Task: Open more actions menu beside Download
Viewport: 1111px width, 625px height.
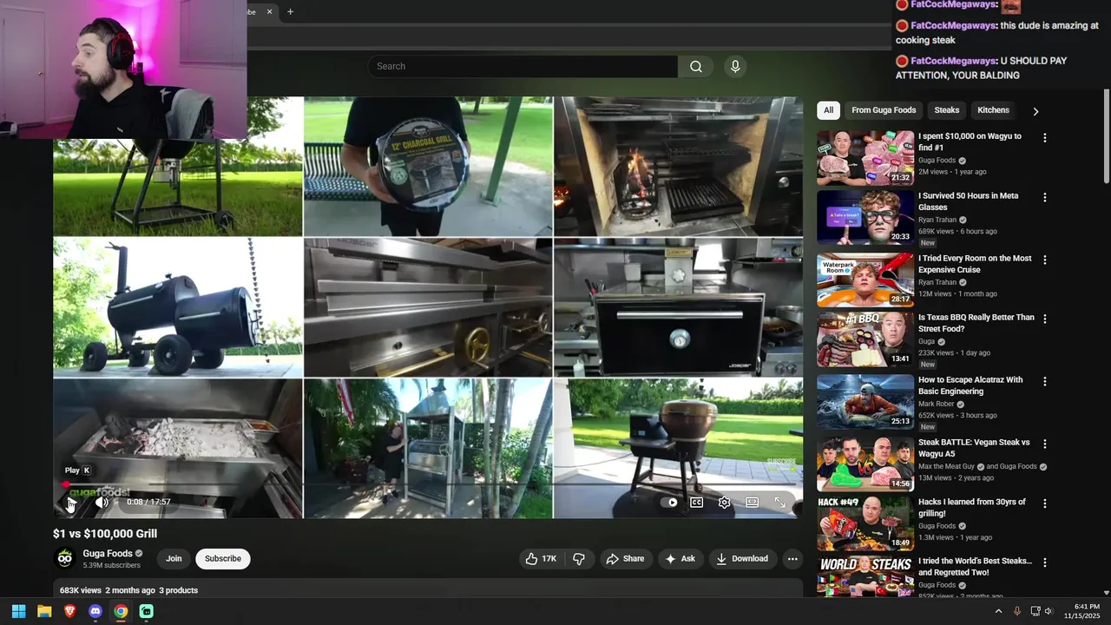Action: 792,559
